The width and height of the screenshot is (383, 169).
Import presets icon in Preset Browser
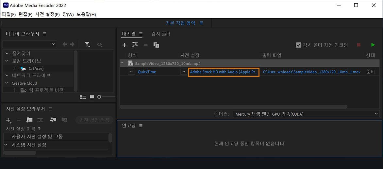(53, 120)
